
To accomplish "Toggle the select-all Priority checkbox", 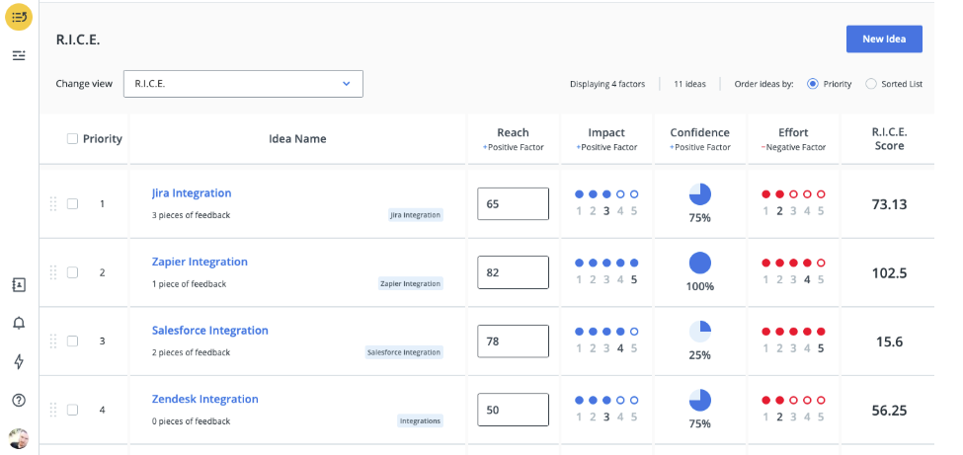I will coord(72,139).
